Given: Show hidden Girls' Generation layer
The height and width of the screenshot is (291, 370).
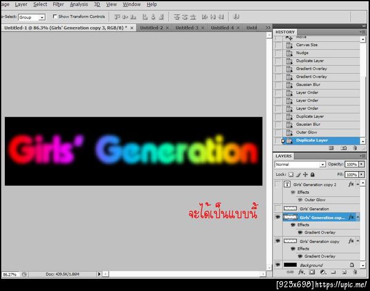Looking at the screenshot, I should pos(278,208).
